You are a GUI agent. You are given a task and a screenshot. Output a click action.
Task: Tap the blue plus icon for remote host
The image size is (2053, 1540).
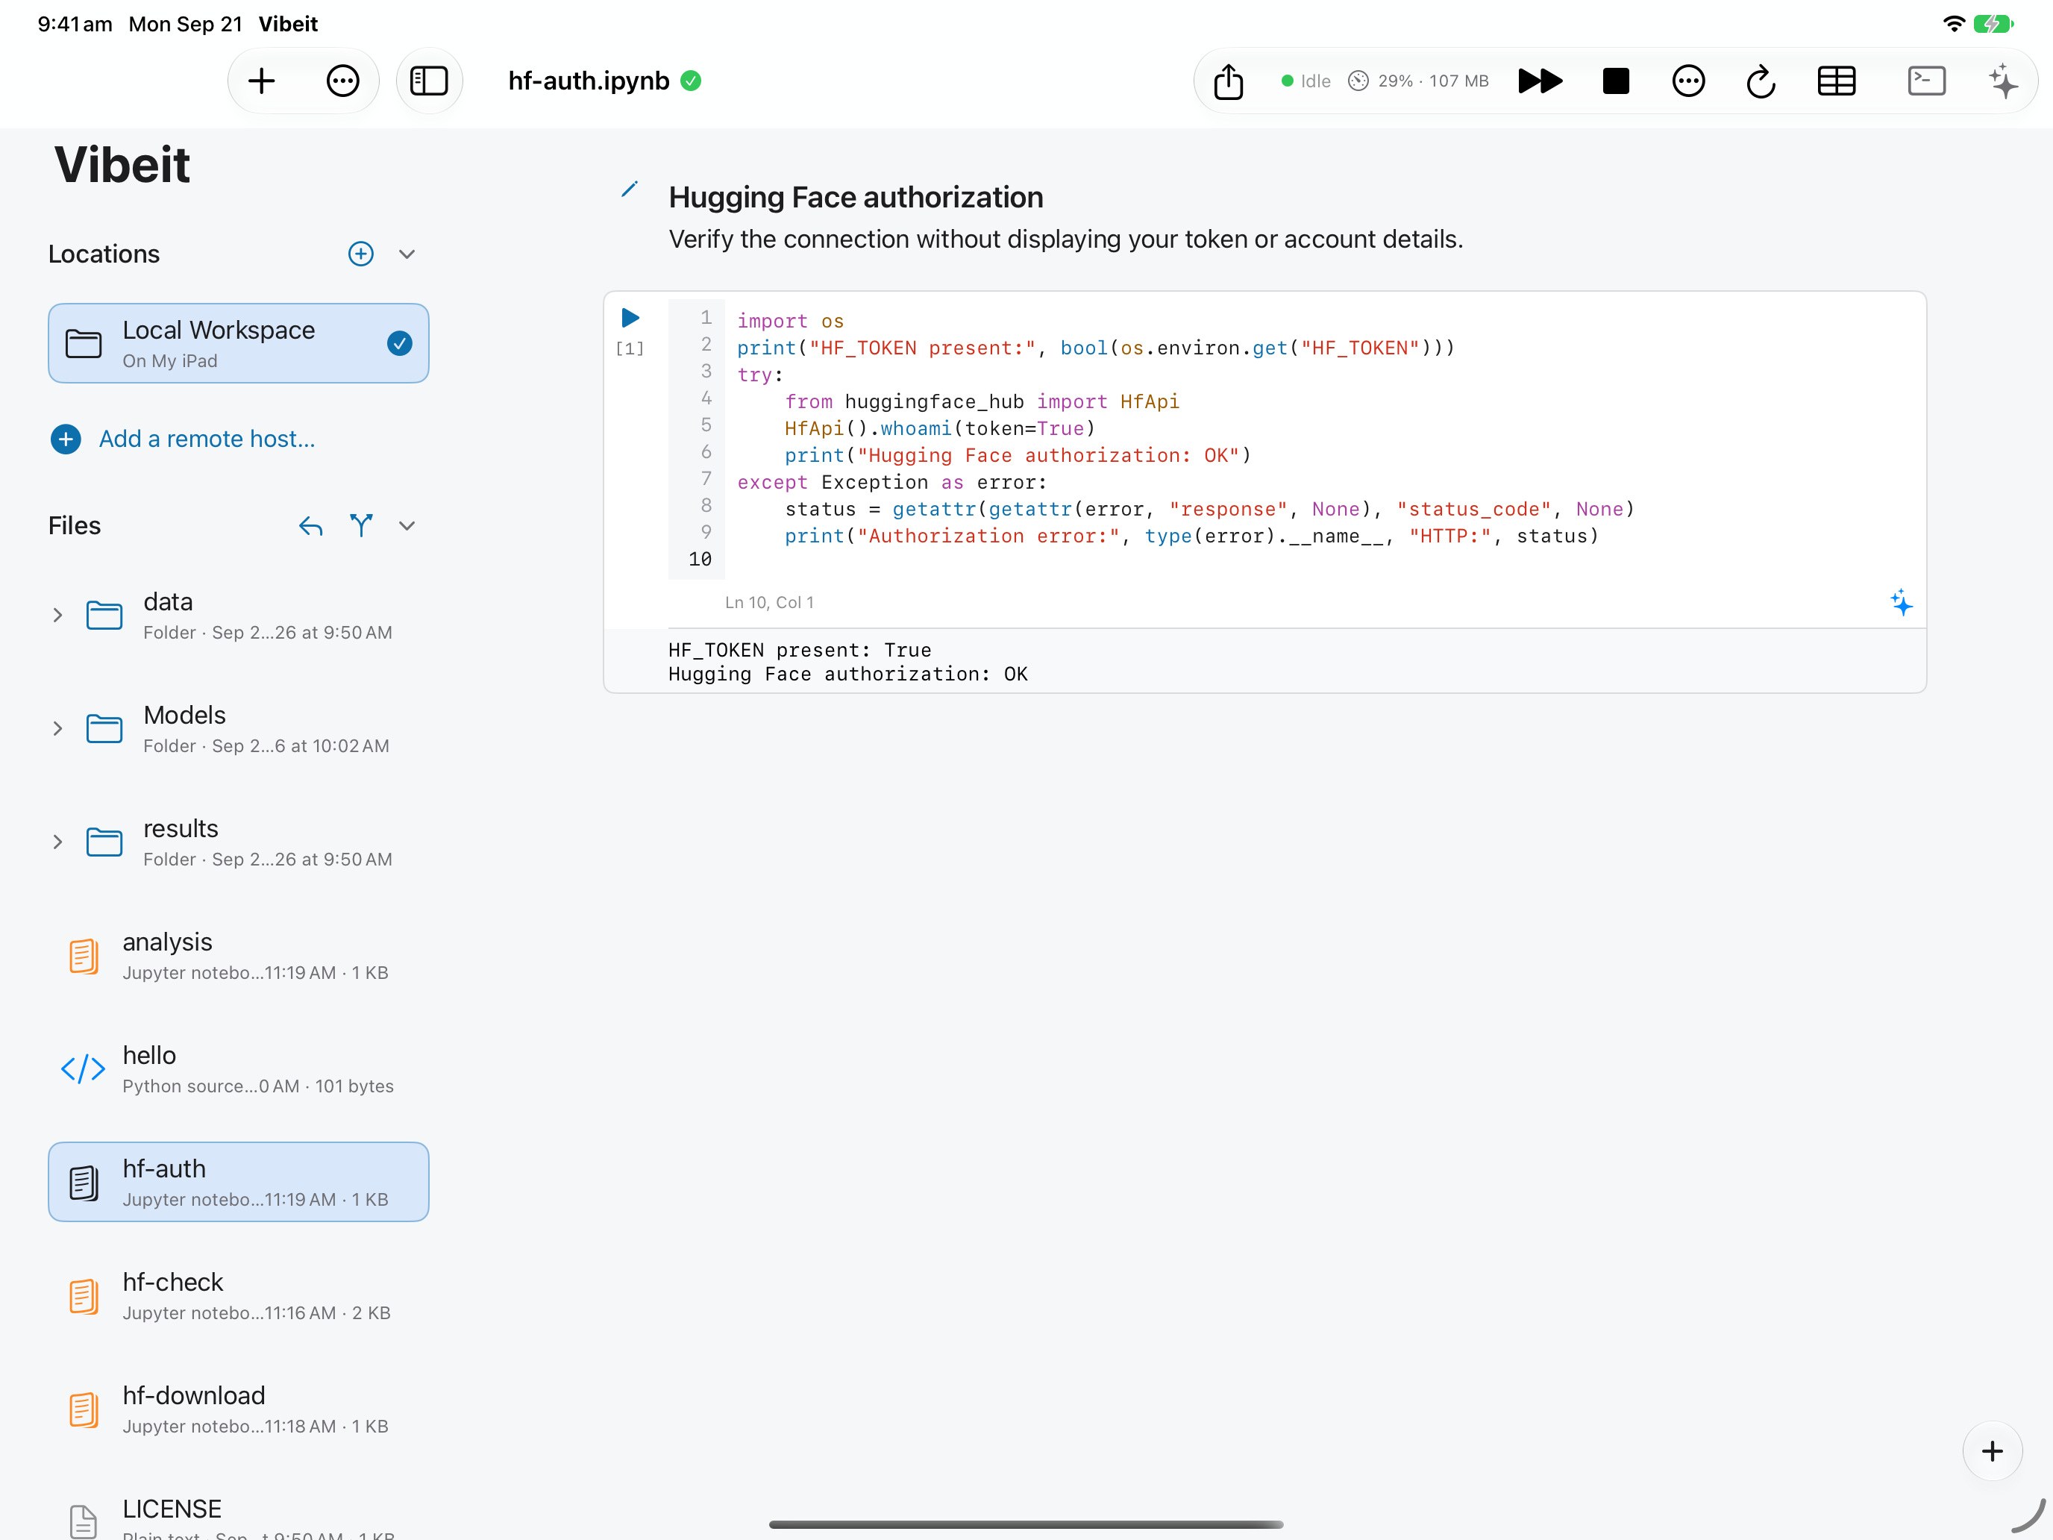point(66,438)
